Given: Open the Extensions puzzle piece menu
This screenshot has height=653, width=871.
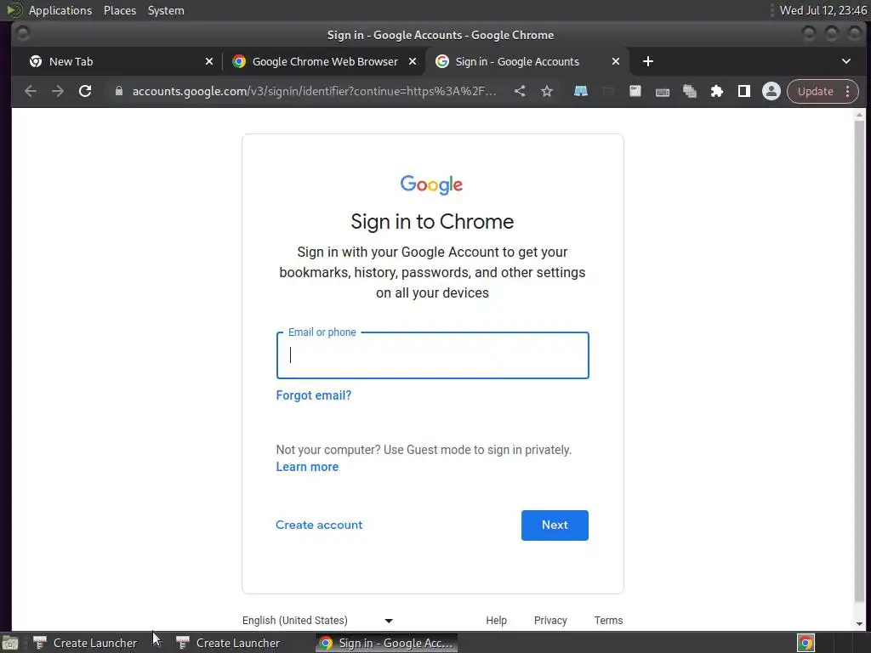Looking at the screenshot, I should point(716,91).
